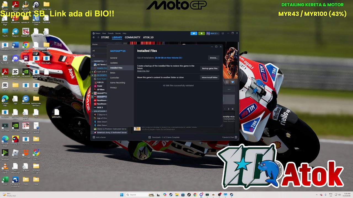Open the ATOK.10 profile tab
The width and height of the screenshot is (353, 198).
coord(148,37)
